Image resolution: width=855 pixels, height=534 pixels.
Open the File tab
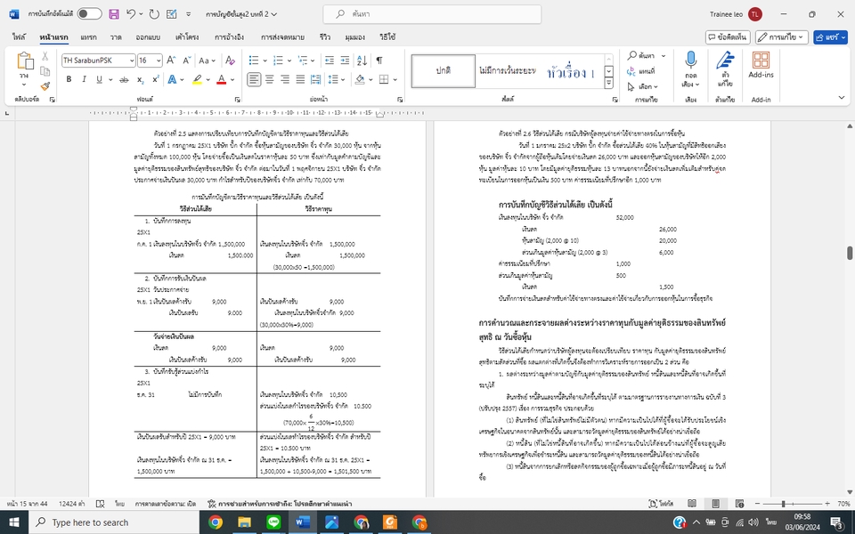tap(19, 37)
